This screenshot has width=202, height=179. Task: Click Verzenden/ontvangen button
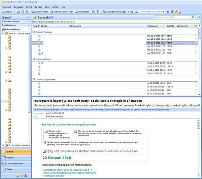(114, 11)
